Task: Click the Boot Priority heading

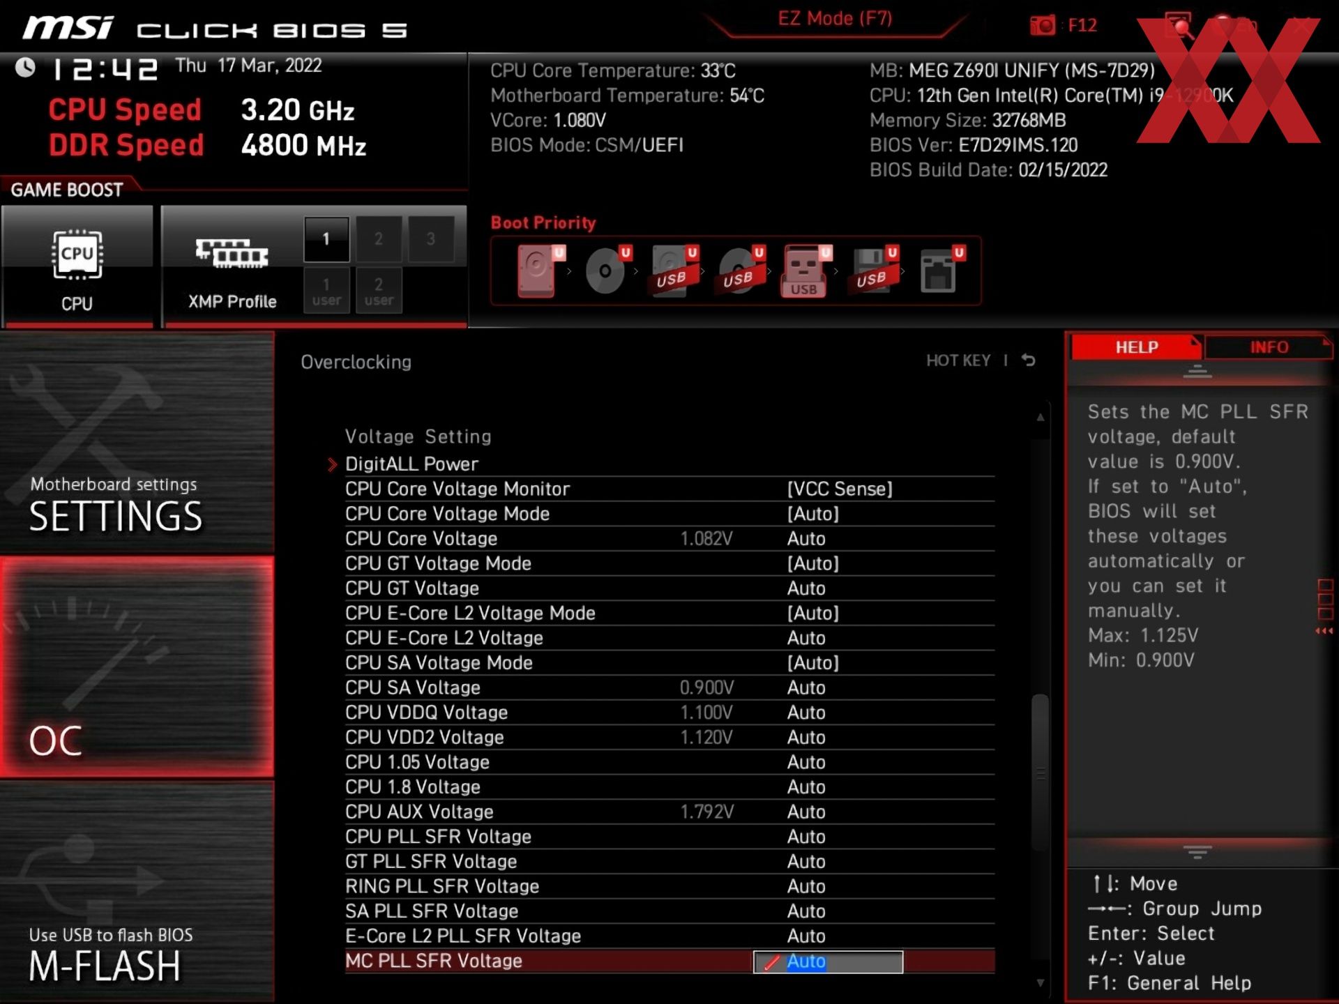Action: coord(543,223)
